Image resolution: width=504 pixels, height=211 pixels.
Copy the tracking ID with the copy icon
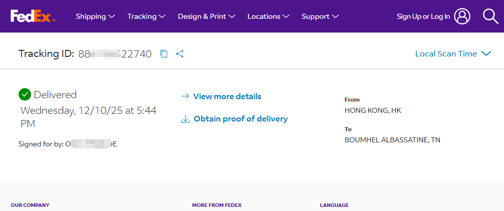pyautogui.click(x=164, y=54)
